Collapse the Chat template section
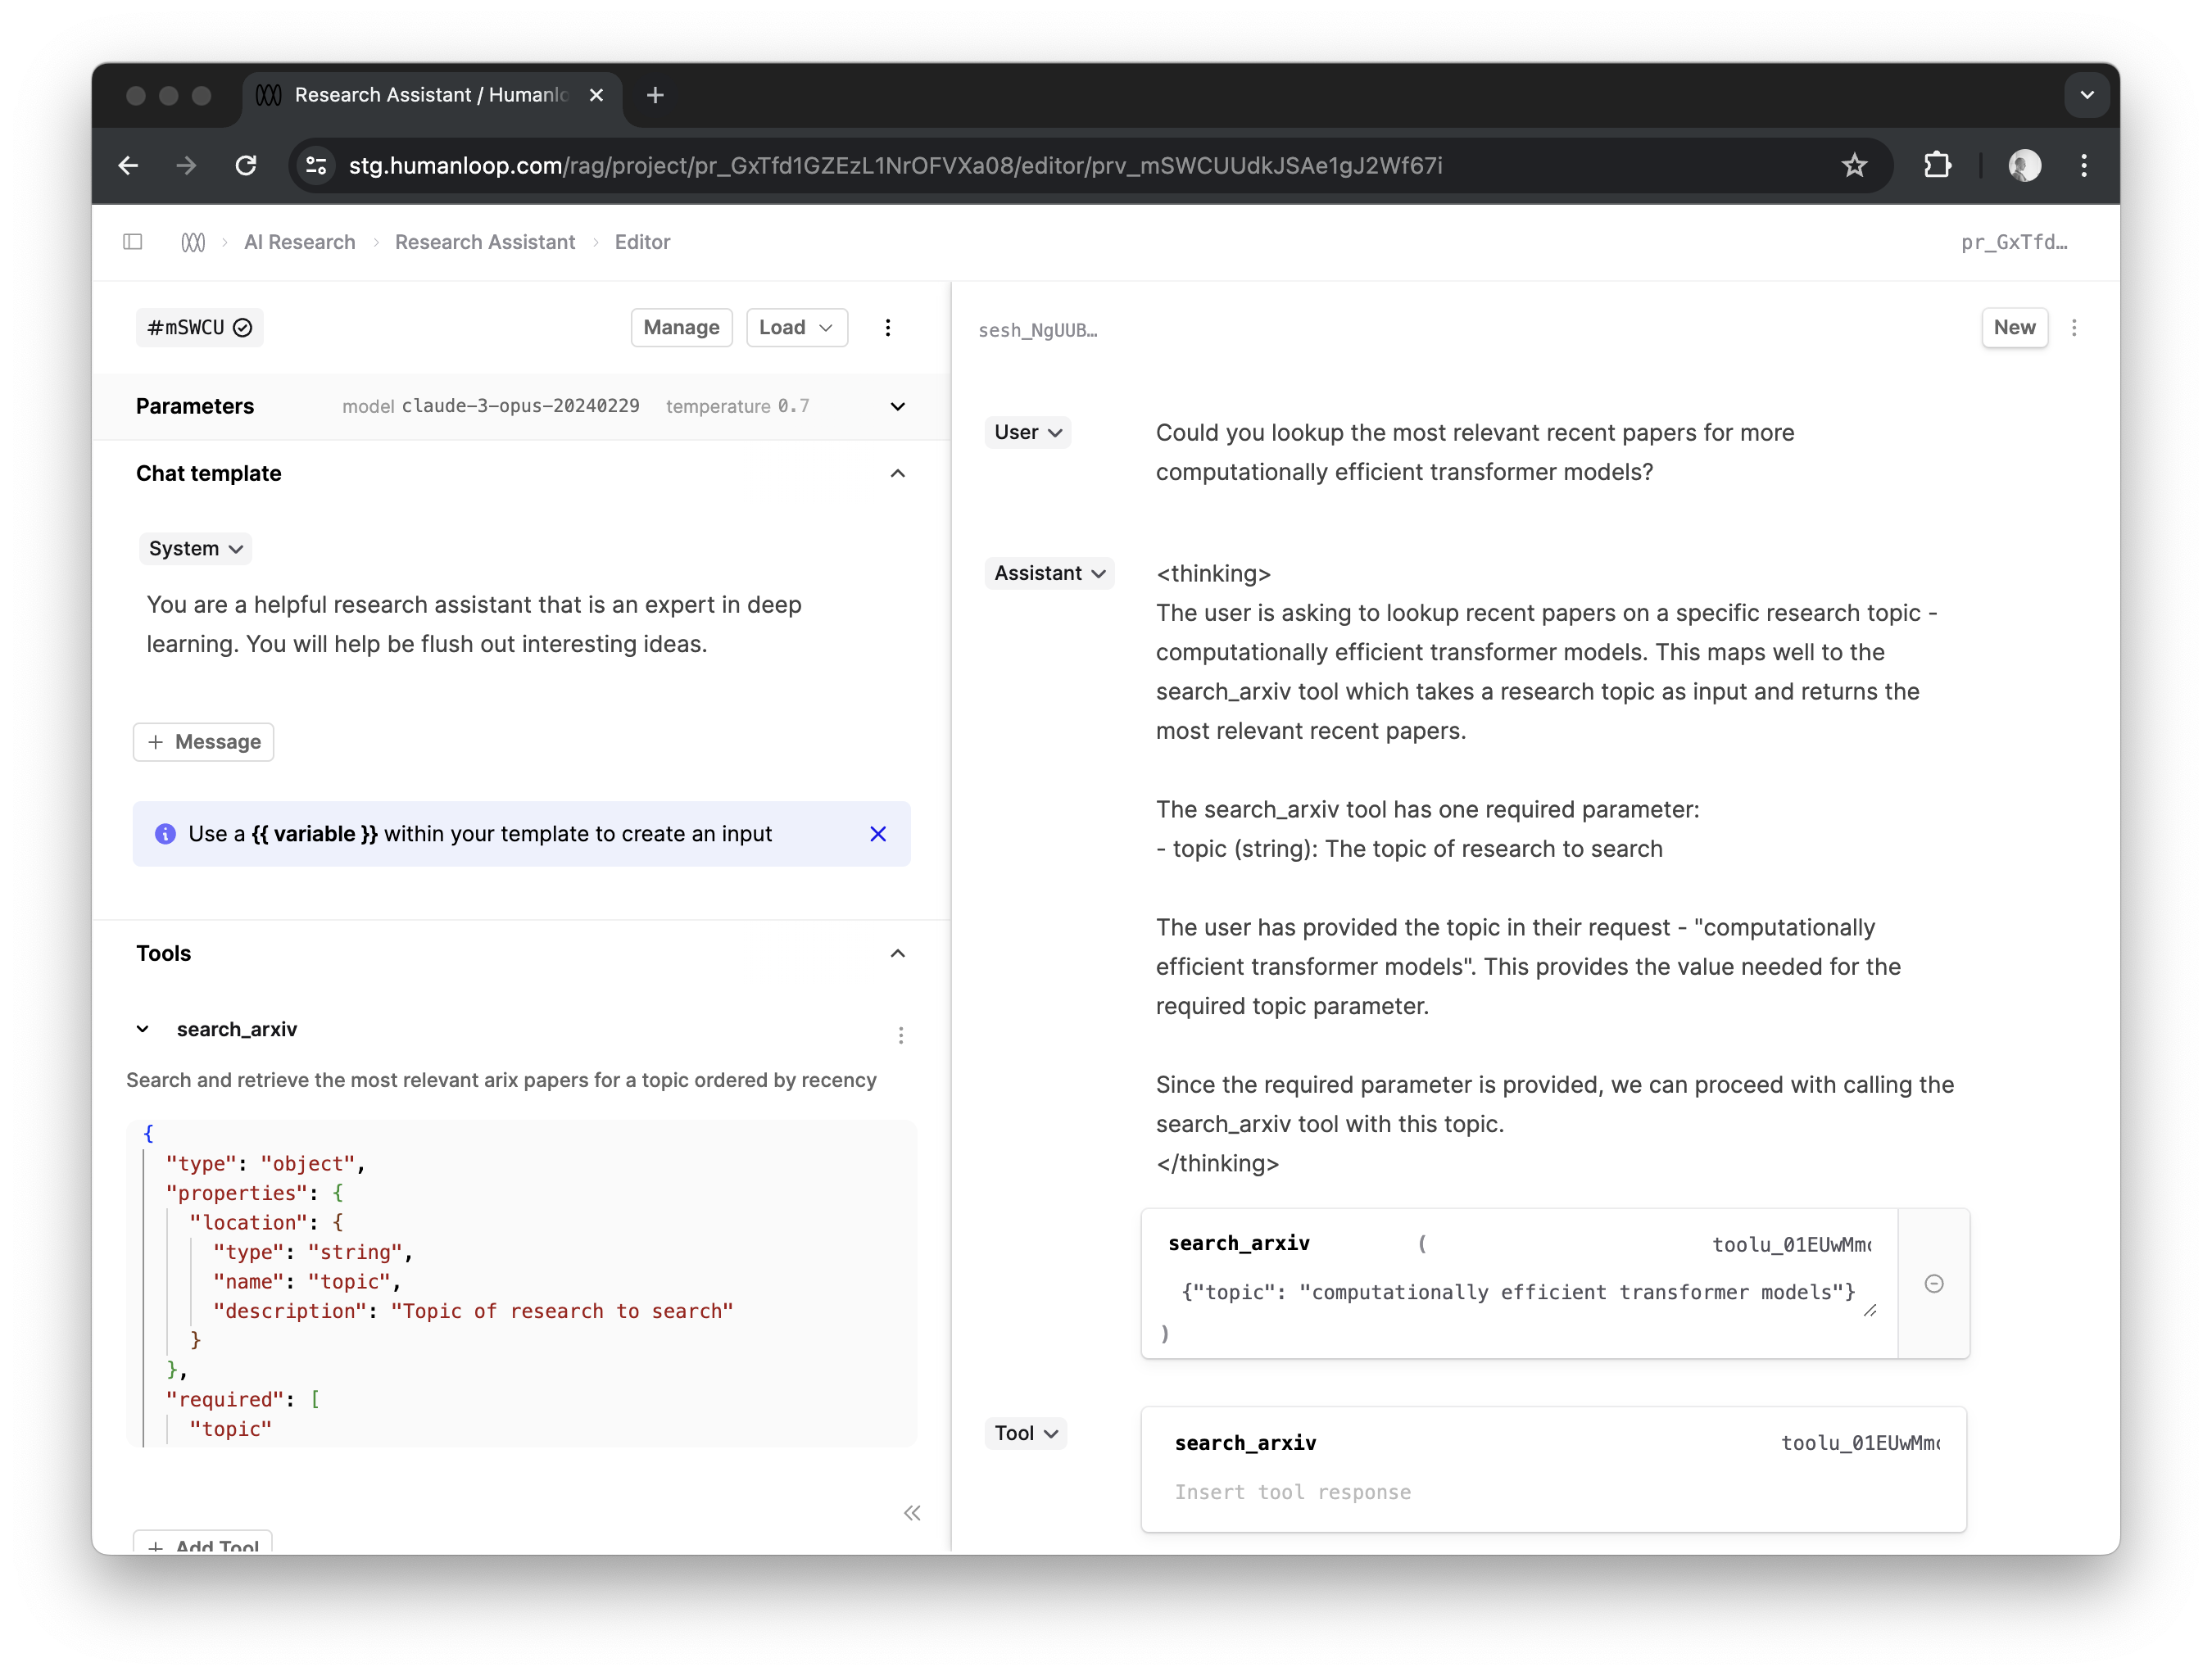2212x1676 pixels. (898, 474)
